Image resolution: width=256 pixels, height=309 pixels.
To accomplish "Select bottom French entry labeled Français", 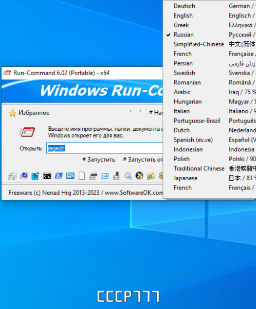I will [209, 187].
